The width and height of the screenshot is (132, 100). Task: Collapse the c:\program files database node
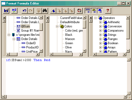(9, 35)
